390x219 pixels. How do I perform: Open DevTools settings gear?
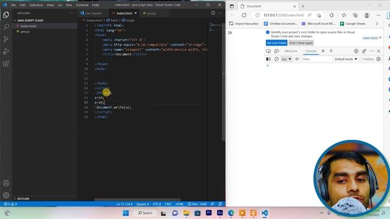(356, 51)
